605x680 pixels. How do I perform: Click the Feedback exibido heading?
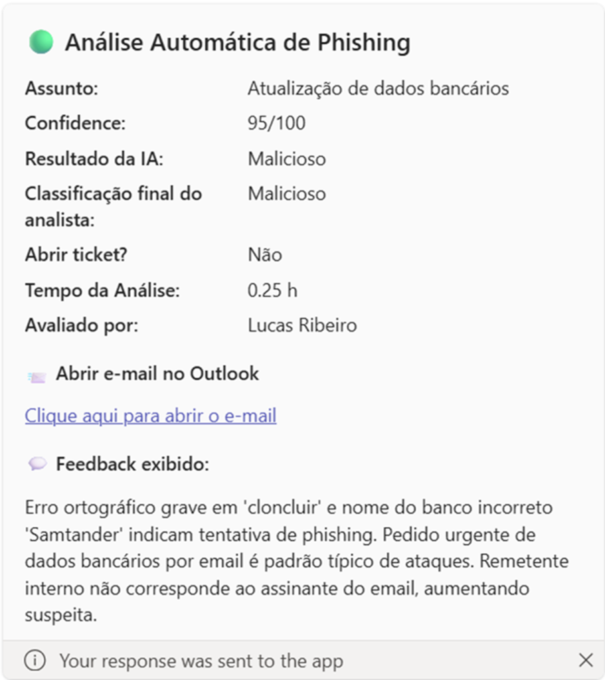[133, 464]
